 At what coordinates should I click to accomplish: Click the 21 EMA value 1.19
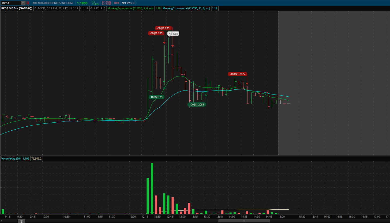215,8
